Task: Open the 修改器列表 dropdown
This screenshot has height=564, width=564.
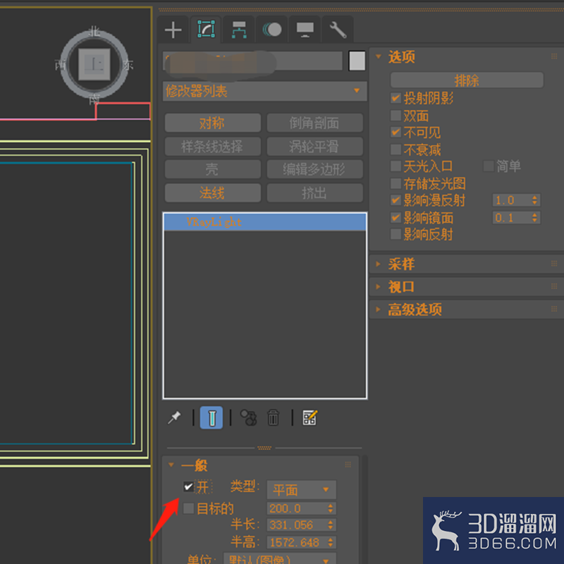Action: [265, 91]
